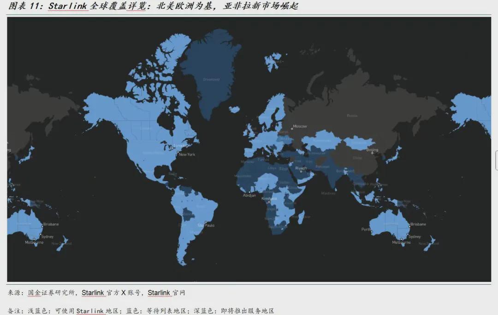Click the Libya label in North Africa
Image resolution: width=498 pixels, height=315 pixels.
(x=272, y=168)
